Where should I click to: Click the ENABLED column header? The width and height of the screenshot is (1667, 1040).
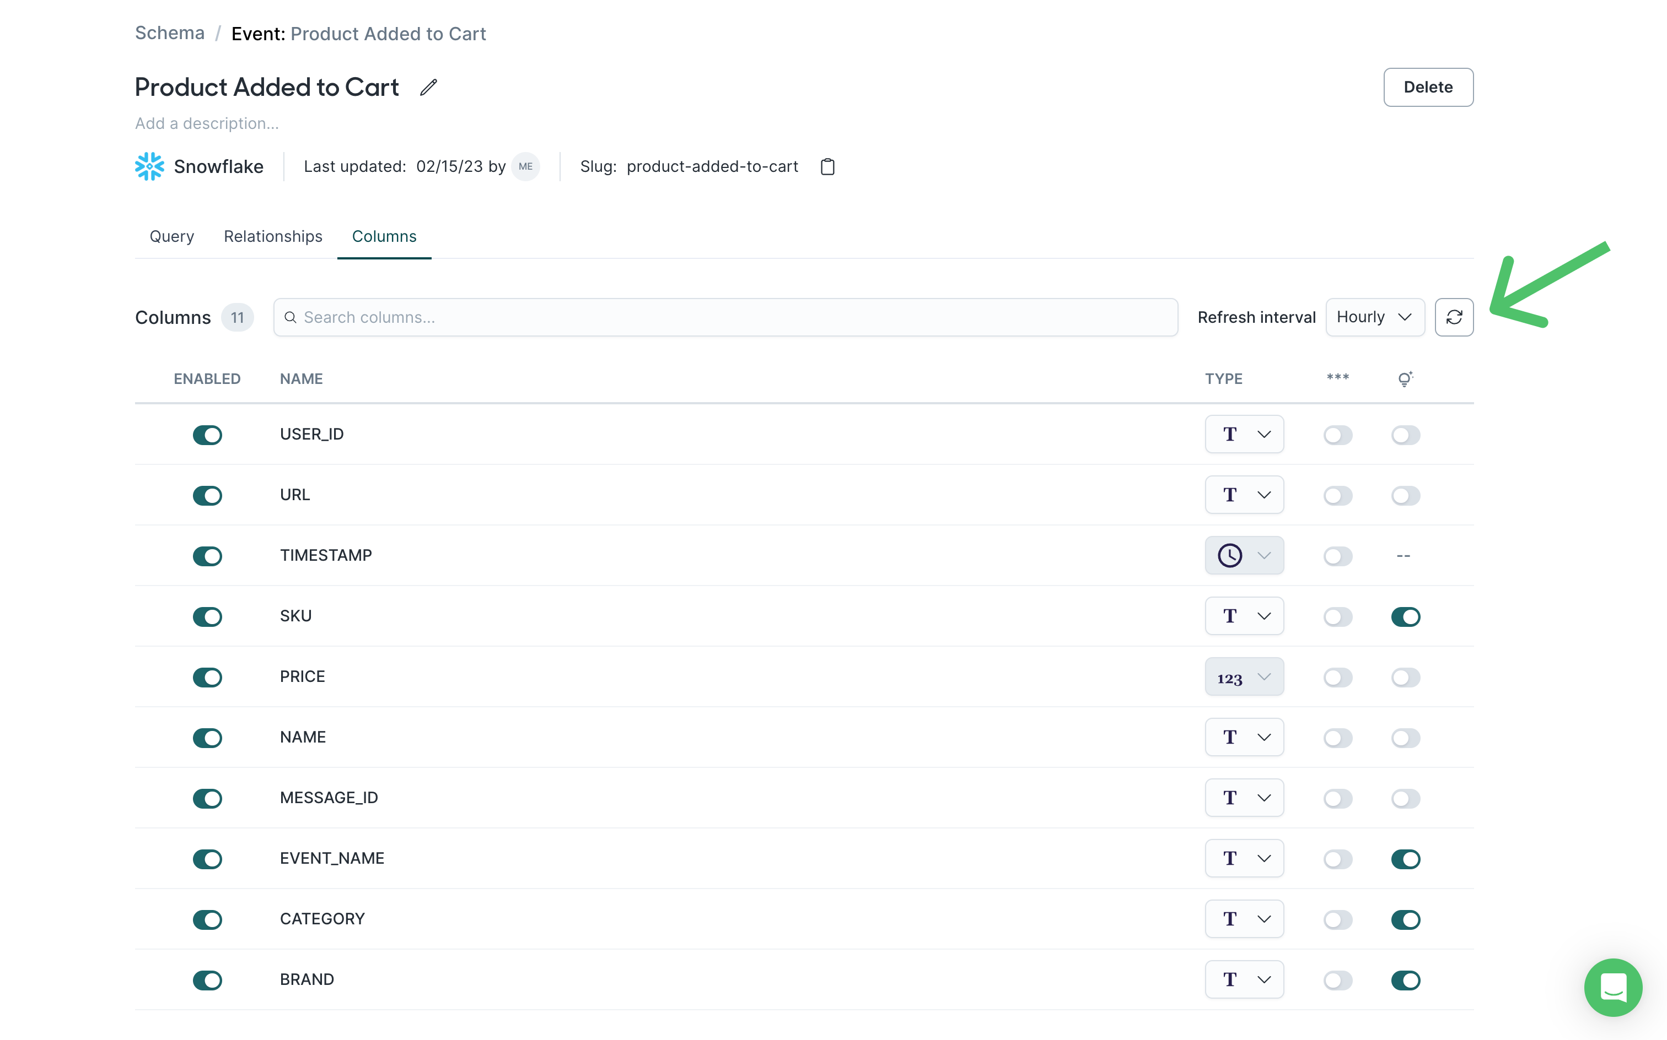pyautogui.click(x=207, y=379)
